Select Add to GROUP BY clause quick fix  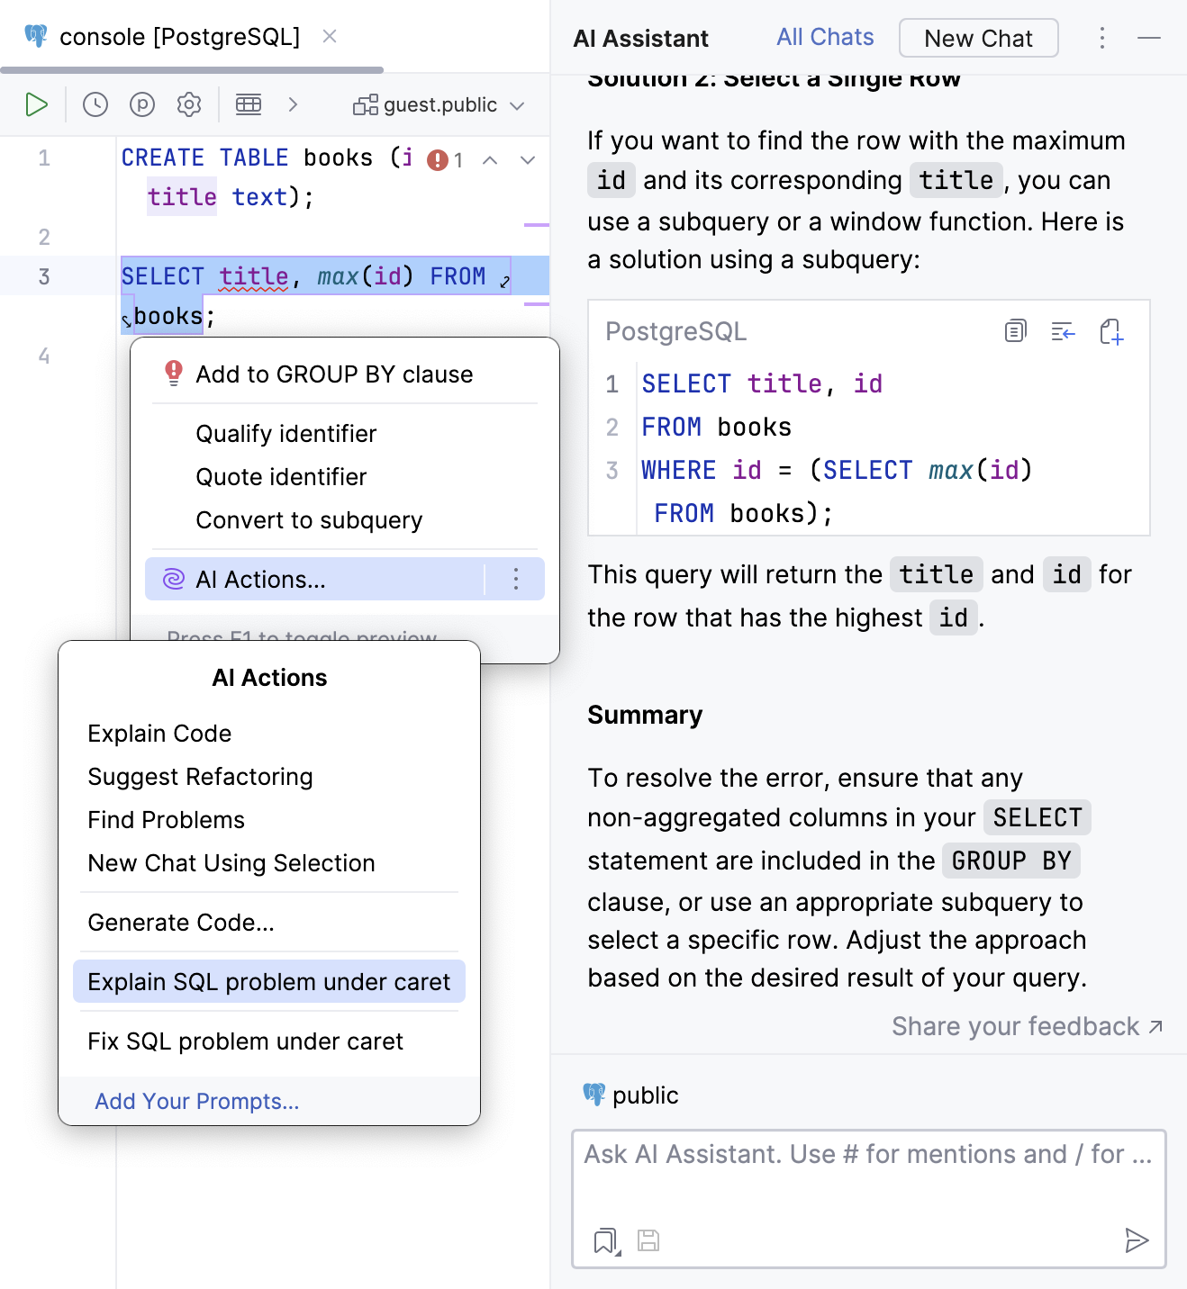tap(334, 374)
